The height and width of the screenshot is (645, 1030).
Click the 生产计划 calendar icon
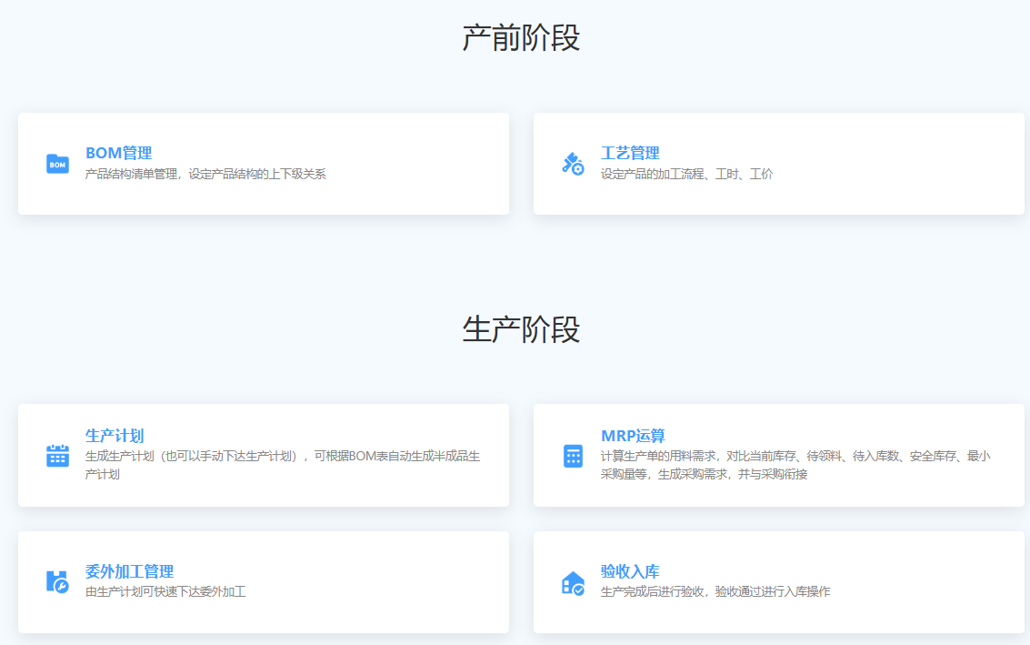[57, 455]
